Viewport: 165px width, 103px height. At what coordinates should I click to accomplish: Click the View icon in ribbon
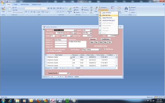3,8
